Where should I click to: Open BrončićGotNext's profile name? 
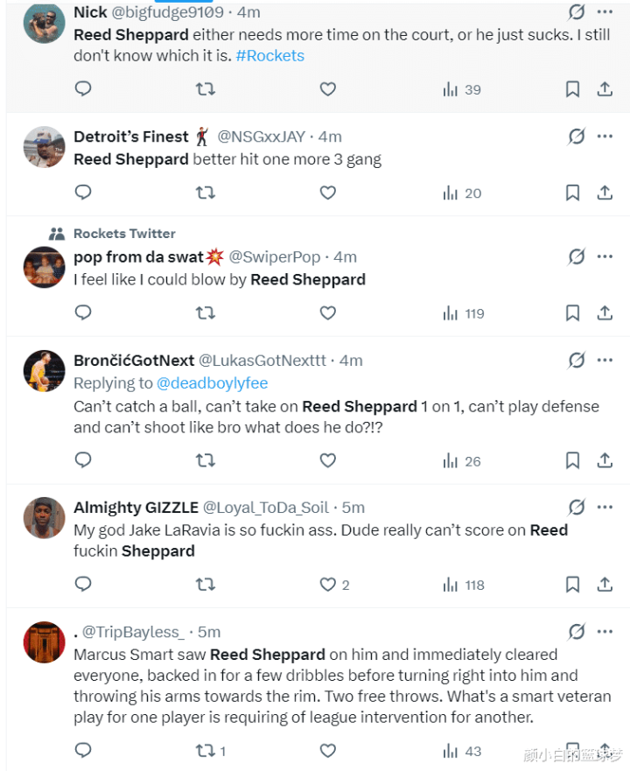134,361
